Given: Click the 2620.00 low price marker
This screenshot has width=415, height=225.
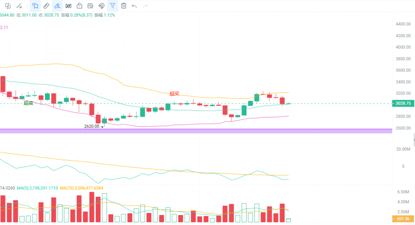Looking at the screenshot, I should tap(92, 126).
